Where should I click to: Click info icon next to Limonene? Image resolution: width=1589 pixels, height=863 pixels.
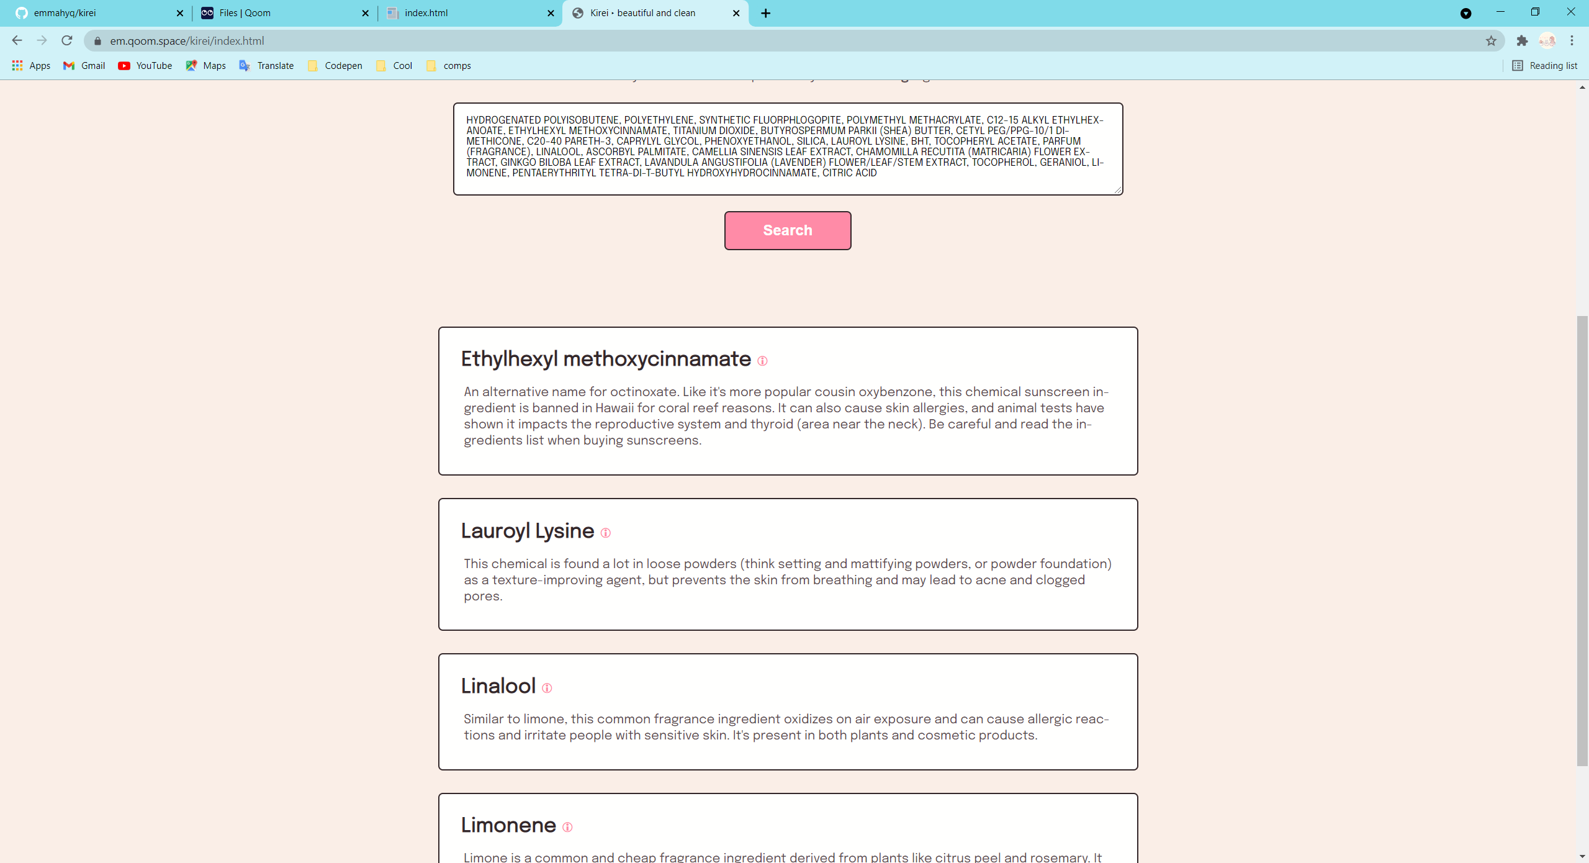click(x=567, y=828)
